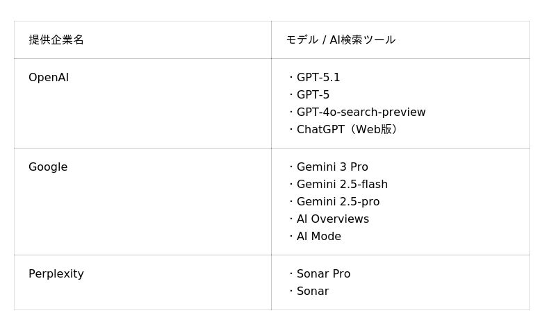Click the Gemini 2.5-pro entry
The image size is (556, 331).
[338, 202]
